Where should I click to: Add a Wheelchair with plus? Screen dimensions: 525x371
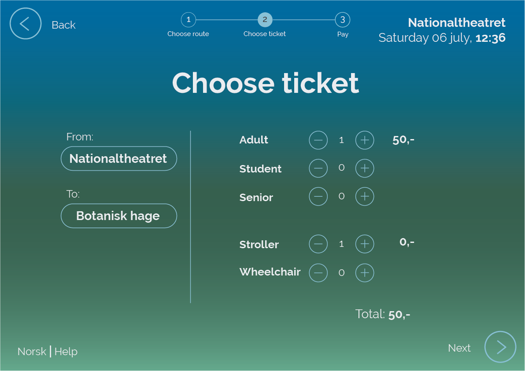click(x=364, y=273)
